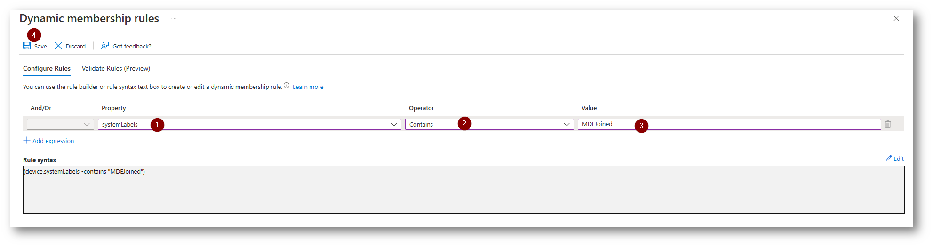Image resolution: width=933 pixels, height=247 pixels.
Task: Switch to Validate Rules (Preview) tab
Action: click(x=116, y=68)
